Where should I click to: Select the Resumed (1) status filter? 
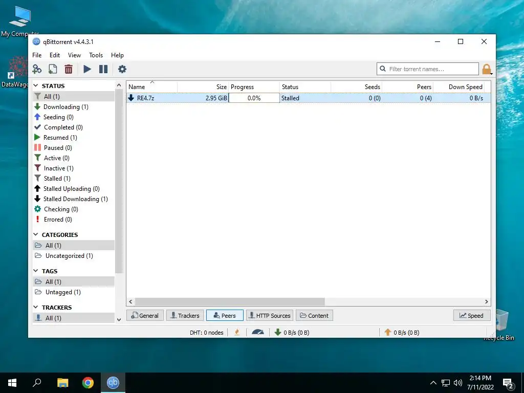(60, 138)
